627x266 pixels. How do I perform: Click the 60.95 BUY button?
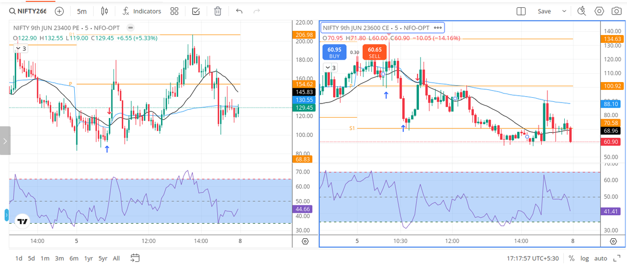click(x=334, y=52)
